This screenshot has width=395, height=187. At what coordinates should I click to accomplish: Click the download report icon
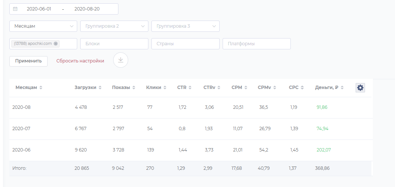[121, 60]
